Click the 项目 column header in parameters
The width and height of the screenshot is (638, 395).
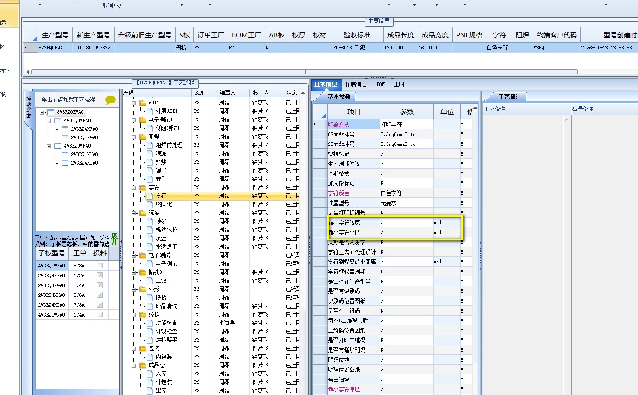pyautogui.click(x=354, y=112)
